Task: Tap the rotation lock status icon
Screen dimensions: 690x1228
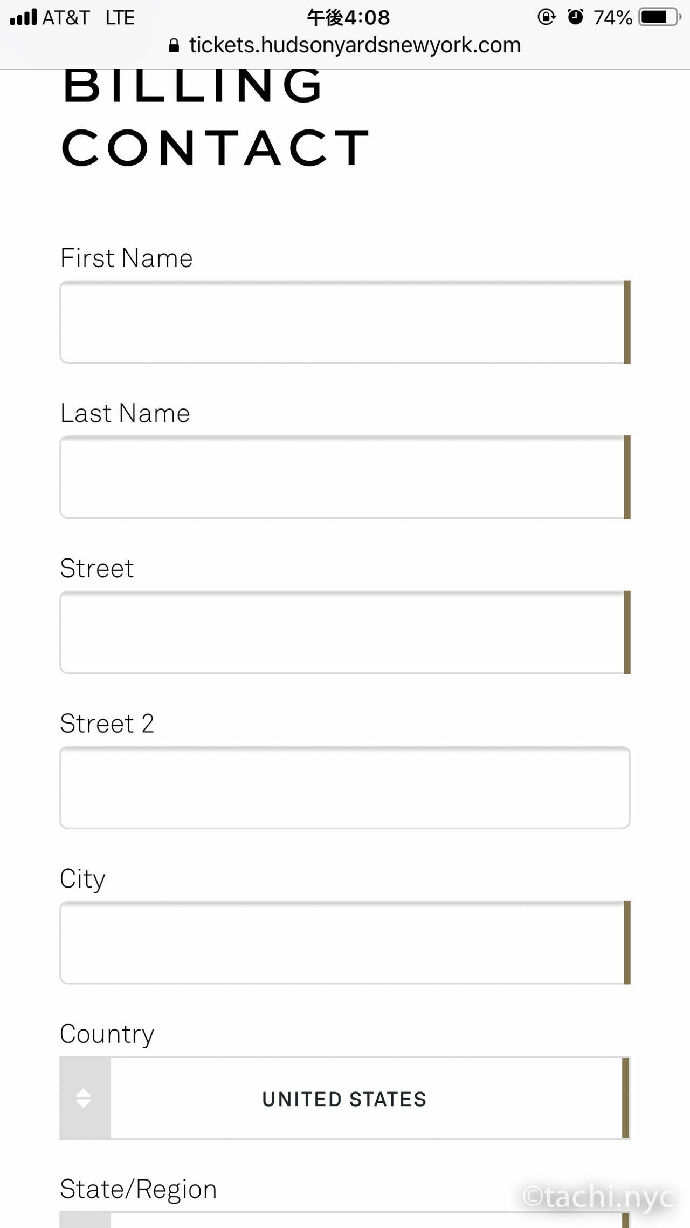Action: point(546,17)
